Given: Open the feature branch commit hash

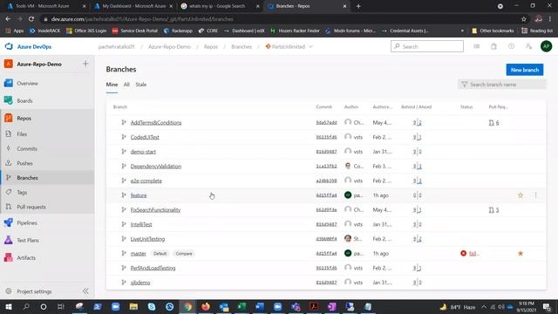Looking at the screenshot, I should click(x=326, y=195).
